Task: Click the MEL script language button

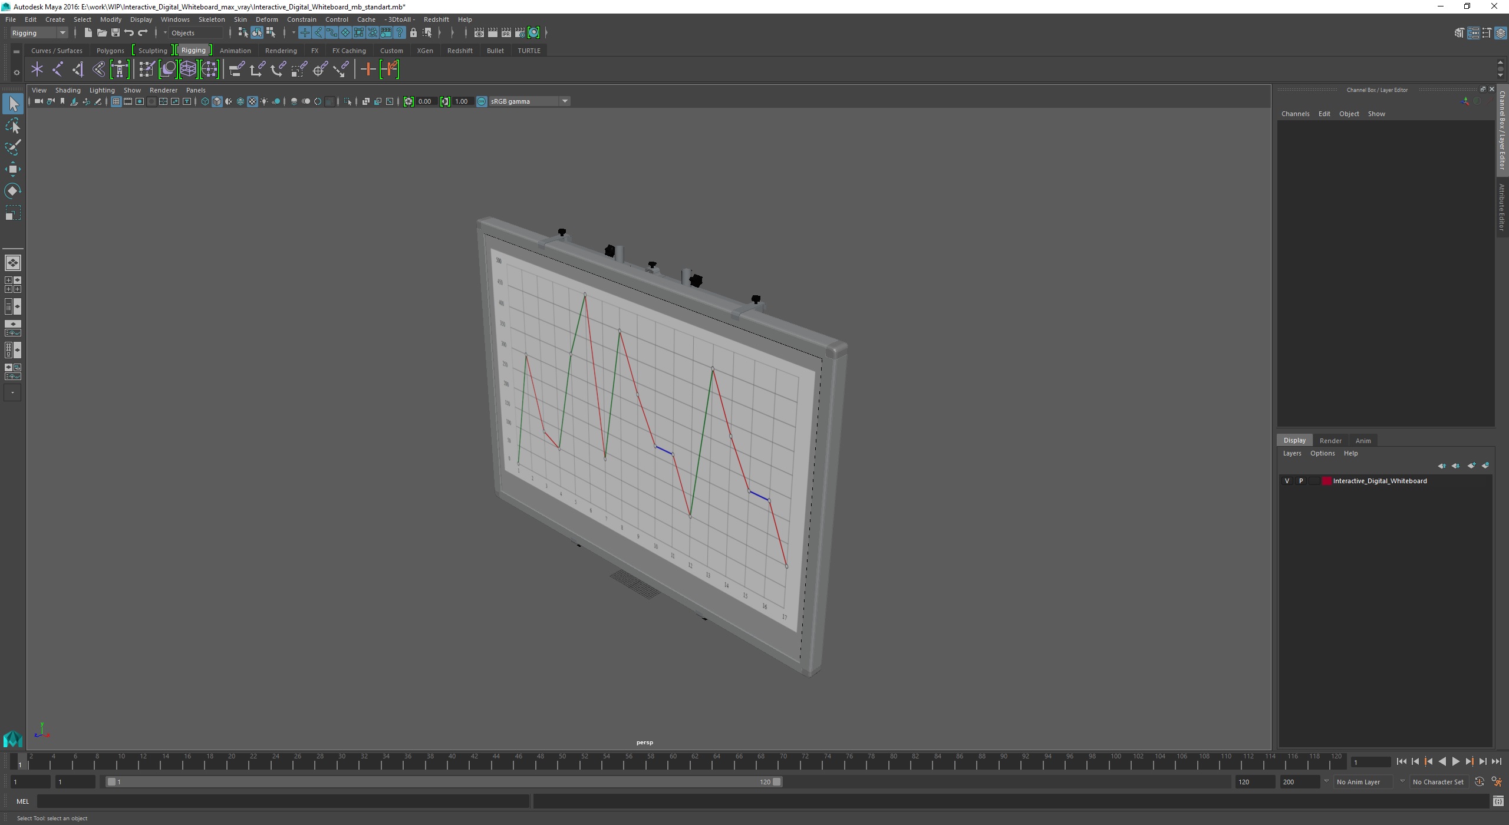Action: (22, 801)
